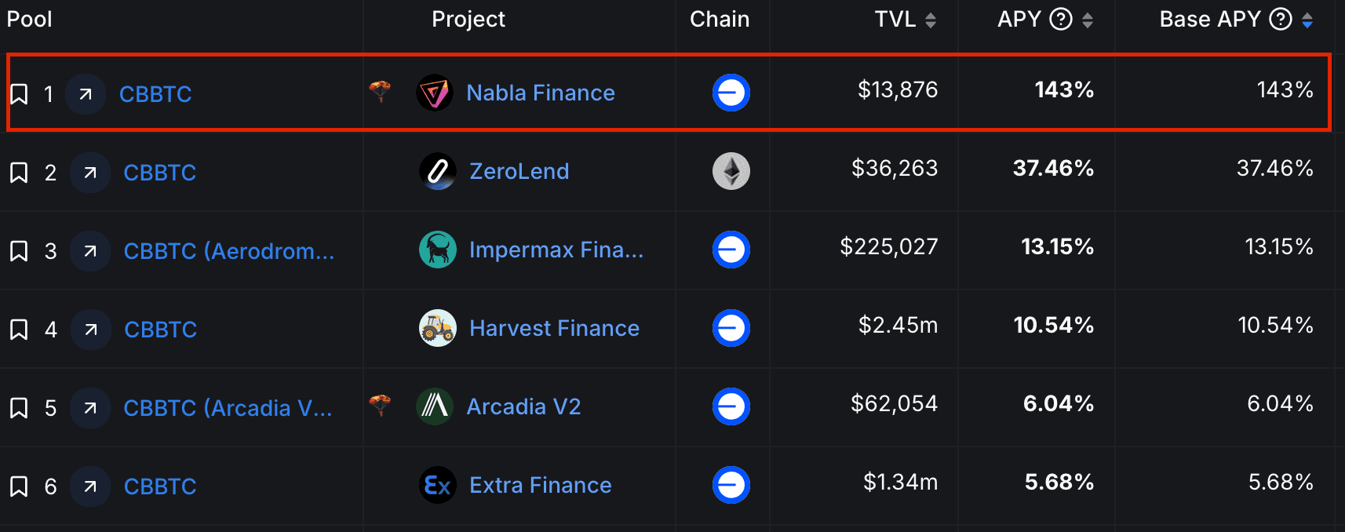This screenshot has width=1345, height=532.
Task: Click the Project column header
Action: [468, 20]
